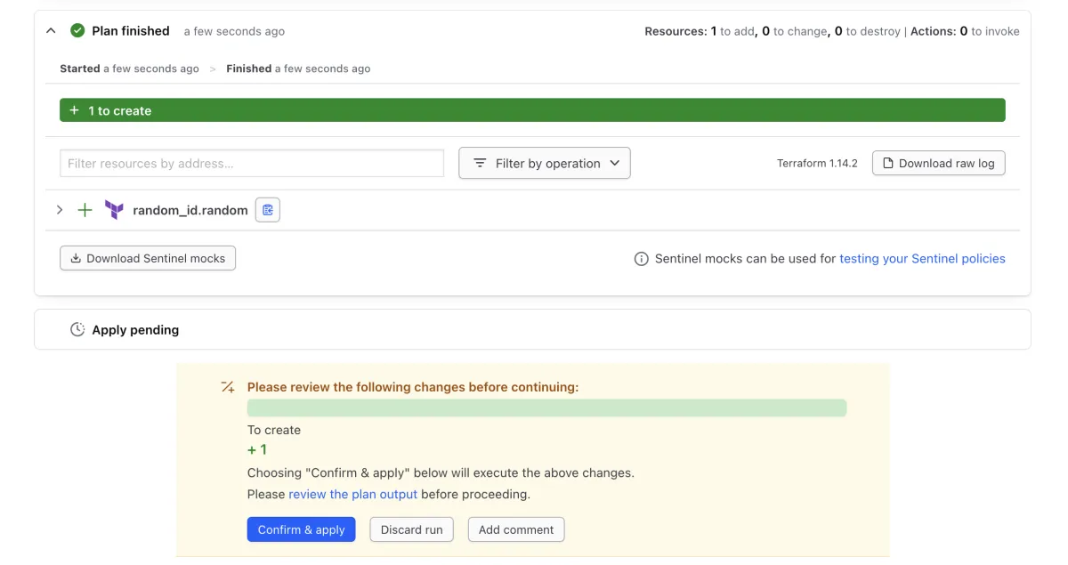Collapse the Plan finished section chevron
The width and height of the screenshot is (1068, 565).
pos(51,31)
